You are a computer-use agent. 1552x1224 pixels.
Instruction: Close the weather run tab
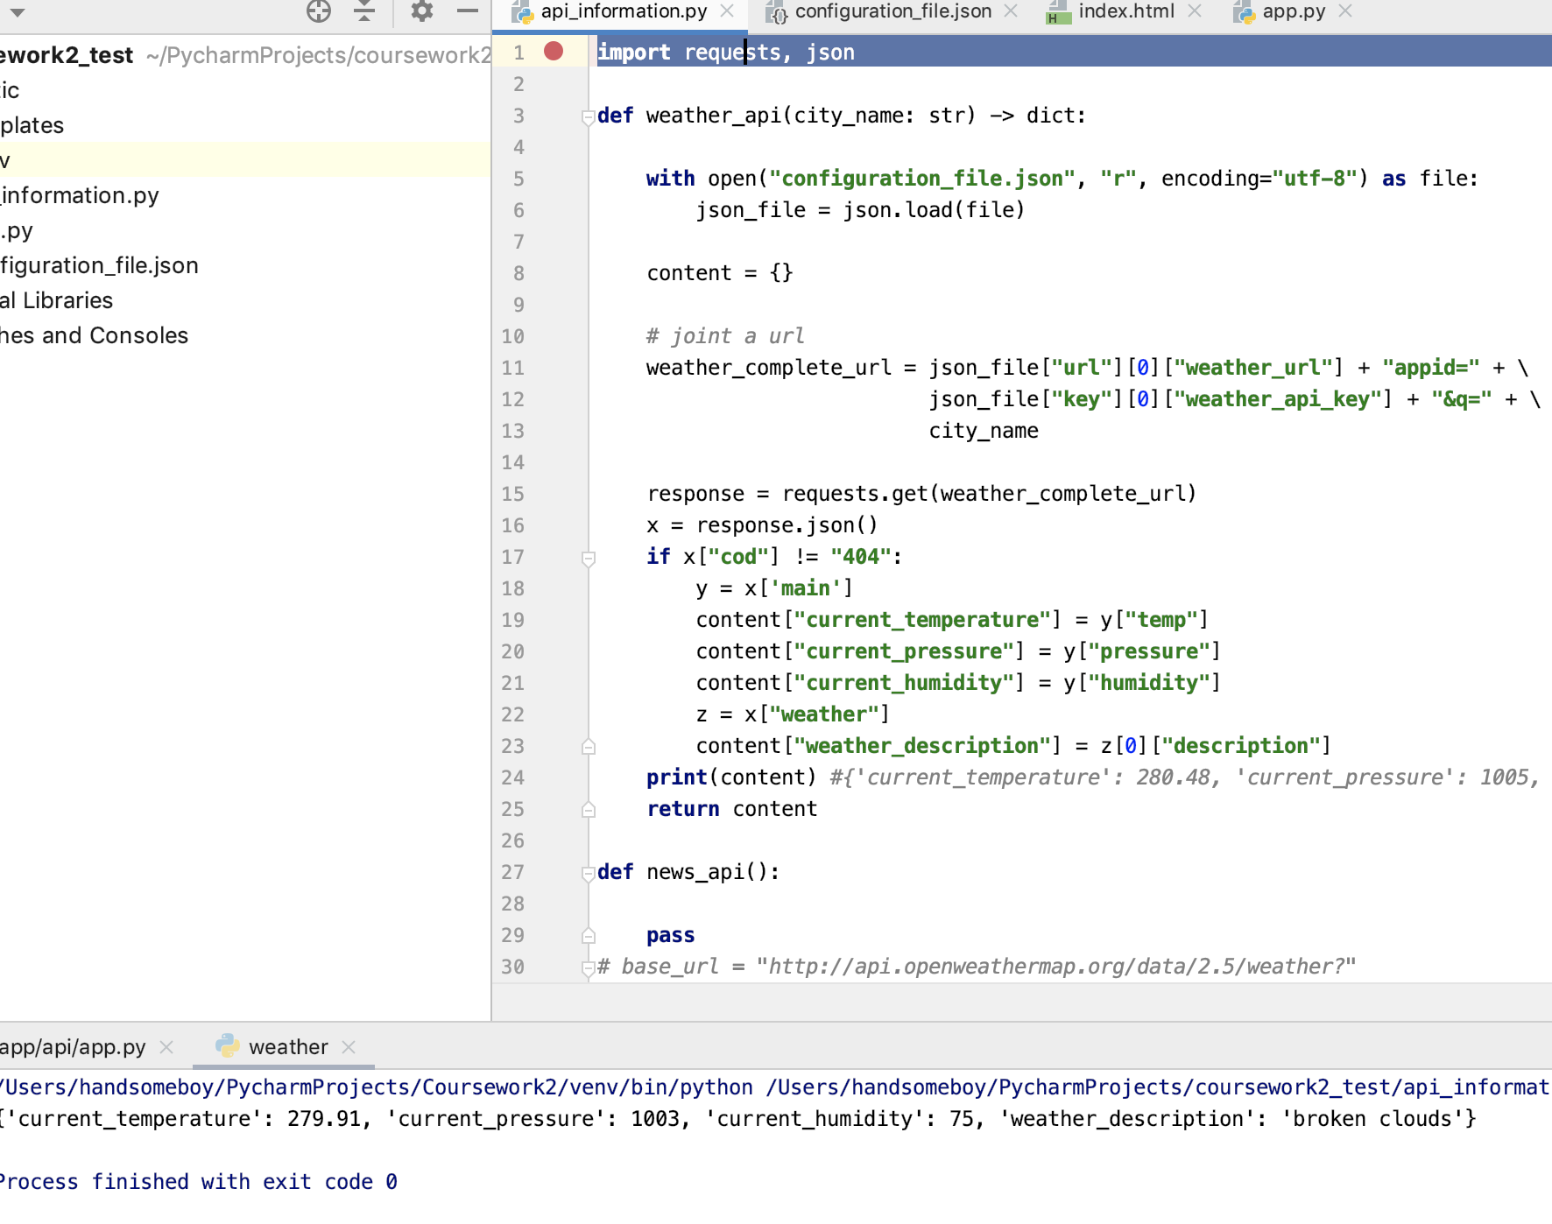pyautogui.click(x=349, y=1047)
